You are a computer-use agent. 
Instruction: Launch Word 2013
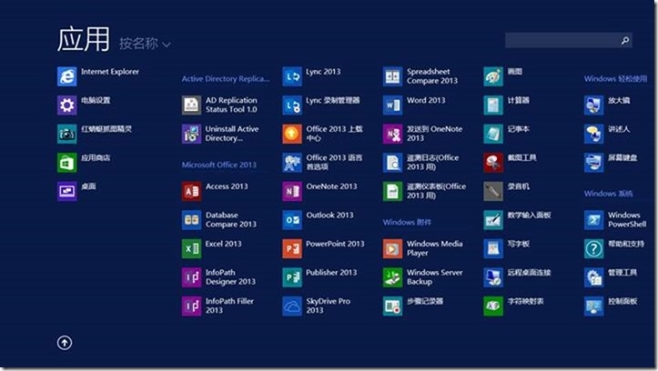(414, 105)
